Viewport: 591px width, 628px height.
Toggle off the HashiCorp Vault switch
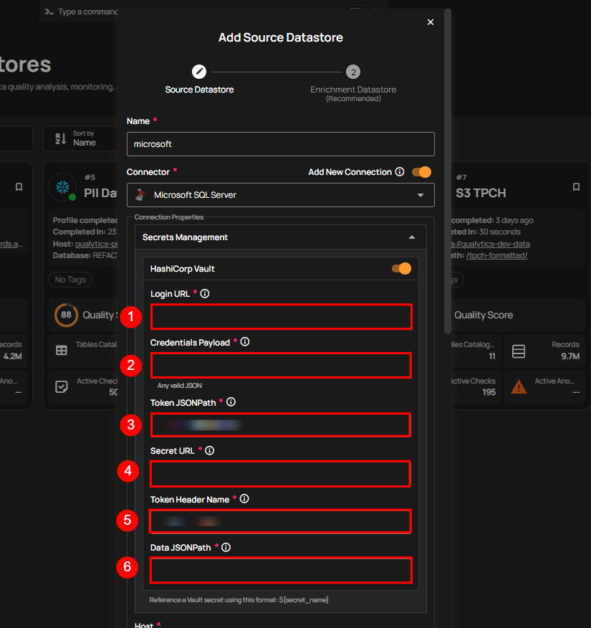(401, 269)
